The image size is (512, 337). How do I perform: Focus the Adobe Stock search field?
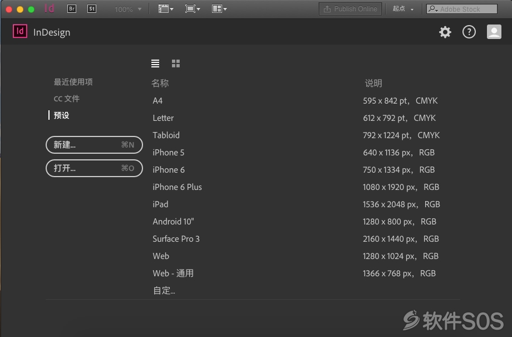tap(462, 9)
